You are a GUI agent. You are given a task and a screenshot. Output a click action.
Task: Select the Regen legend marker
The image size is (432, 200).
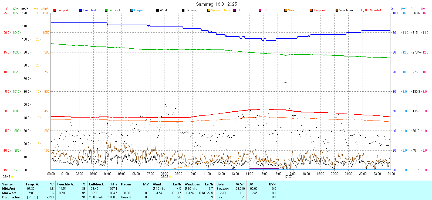(x=132, y=10)
